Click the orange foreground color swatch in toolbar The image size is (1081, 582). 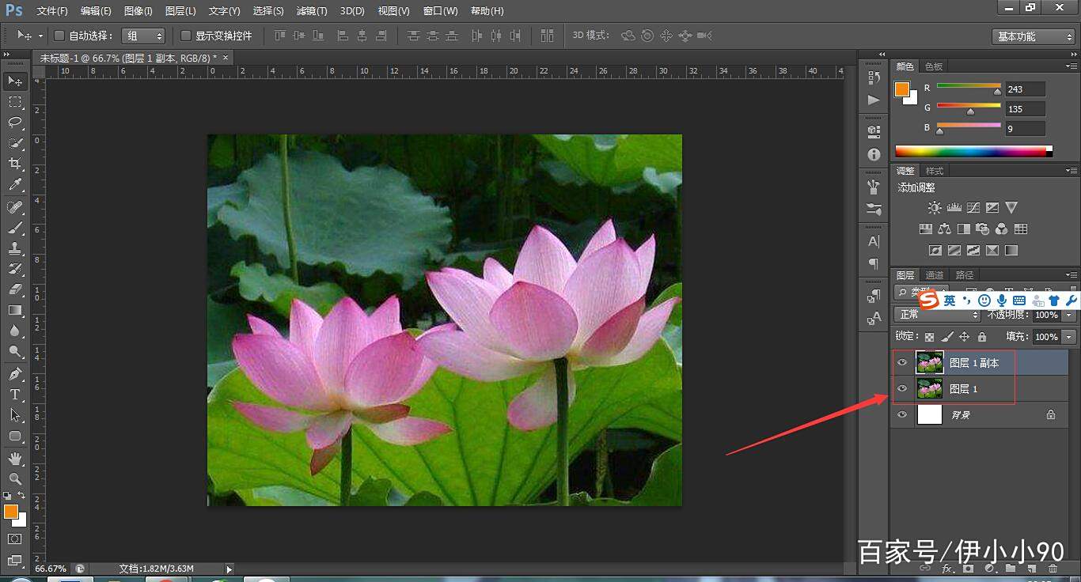click(11, 512)
